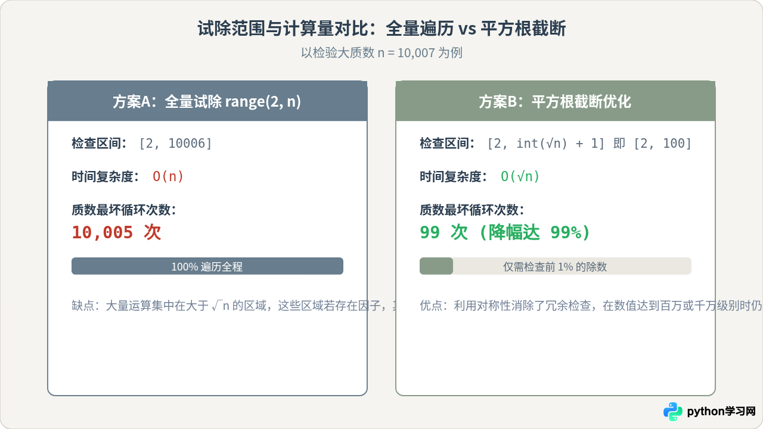Click the 方案A：全量试除 range(2, n) header
Viewport: 763px width, 429px height.
[207, 101]
